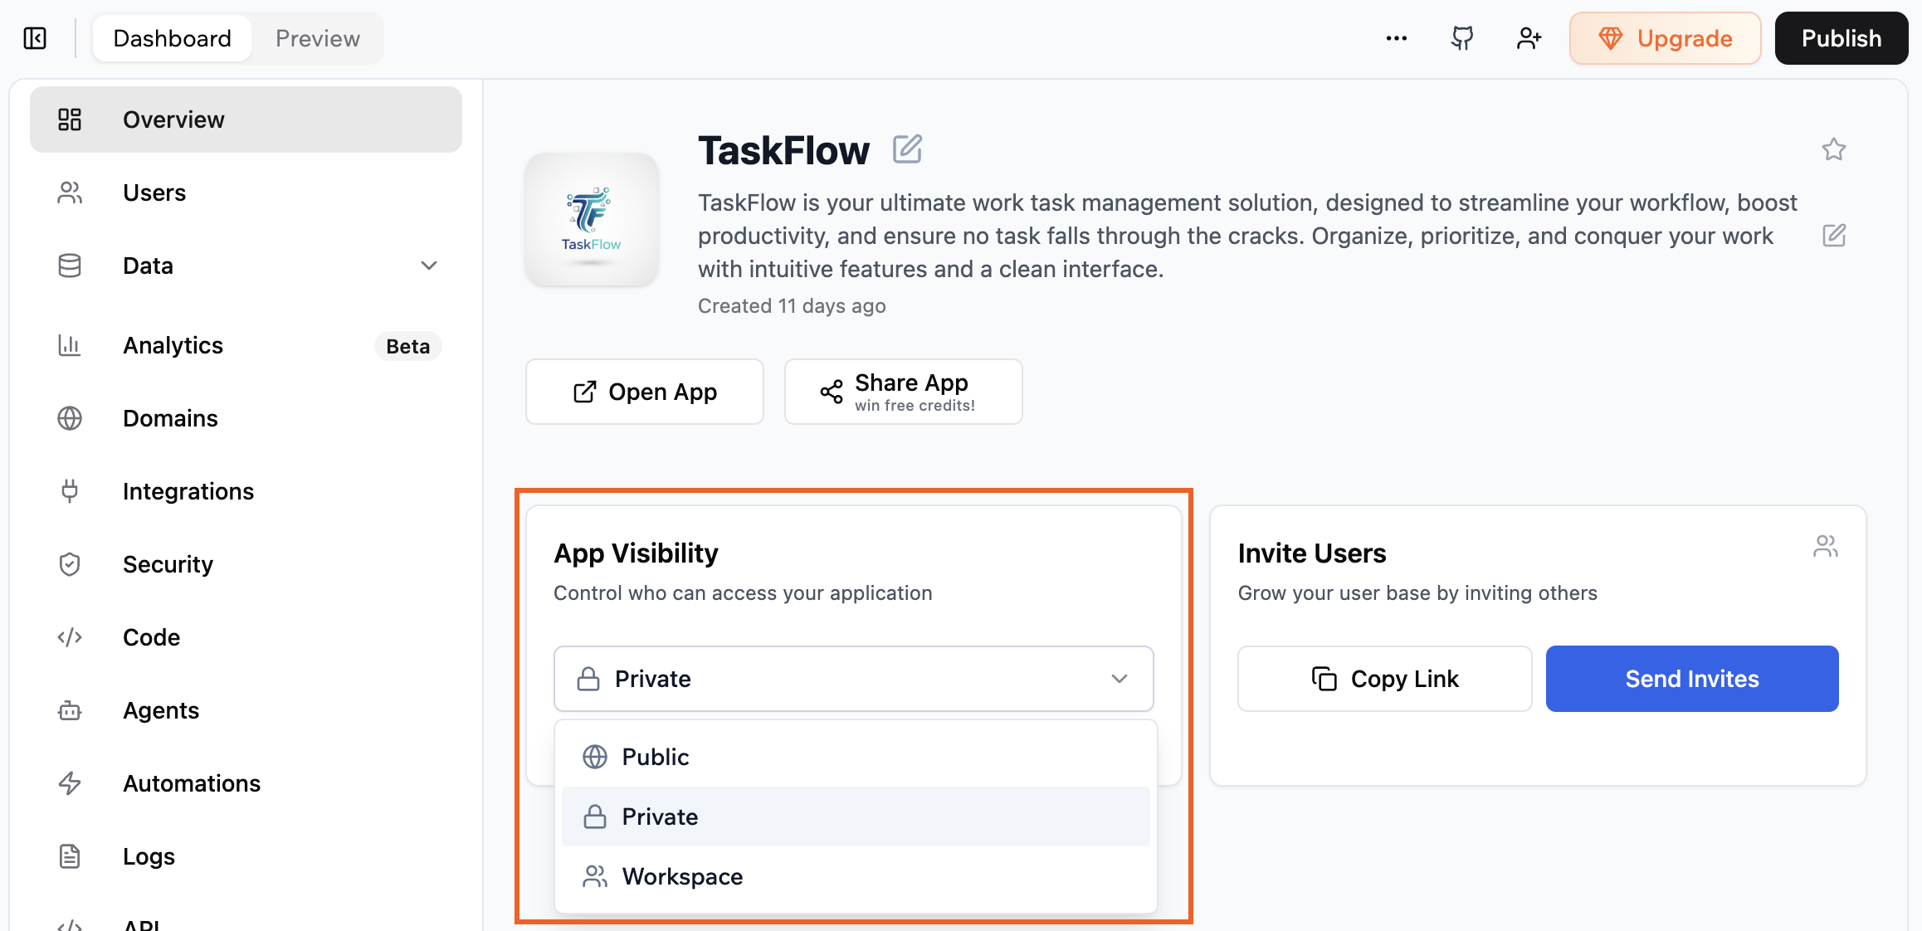Expand the Data section chevron
The image size is (1922, 931).
(428, 266)
